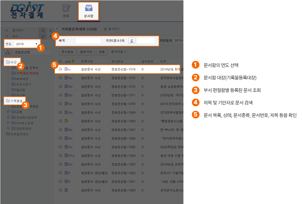Screen dimensions: 302x204
Task: Open the 연도 year dropdown showing 2019
Action: [x=26, y=43]
